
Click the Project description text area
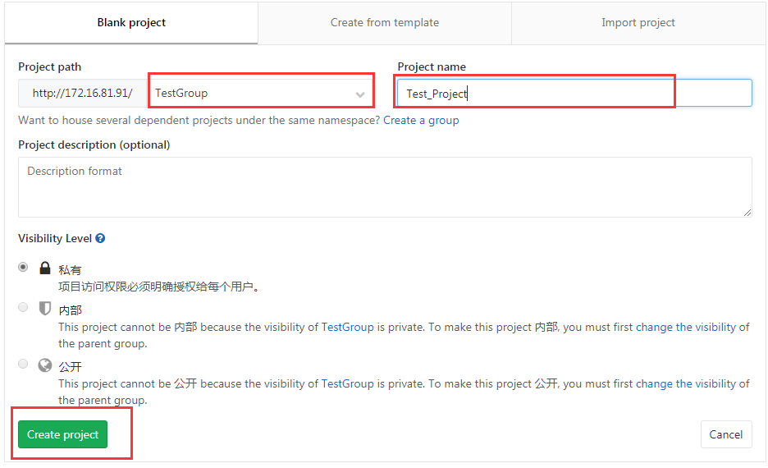[385, 187]
